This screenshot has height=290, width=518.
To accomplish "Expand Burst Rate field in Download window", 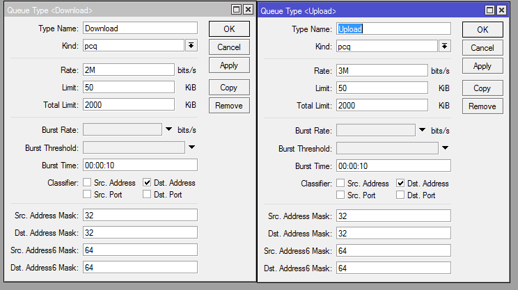I will tap(168, 129).
